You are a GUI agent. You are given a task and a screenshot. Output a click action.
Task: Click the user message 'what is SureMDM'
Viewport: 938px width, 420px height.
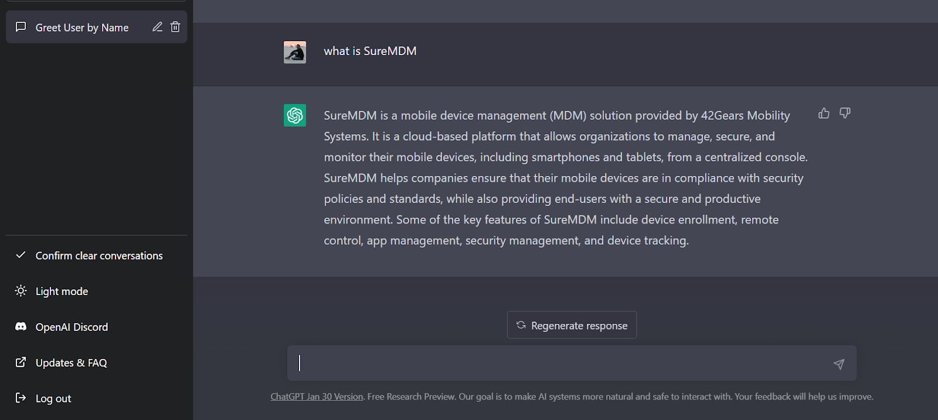coord(370,51)
